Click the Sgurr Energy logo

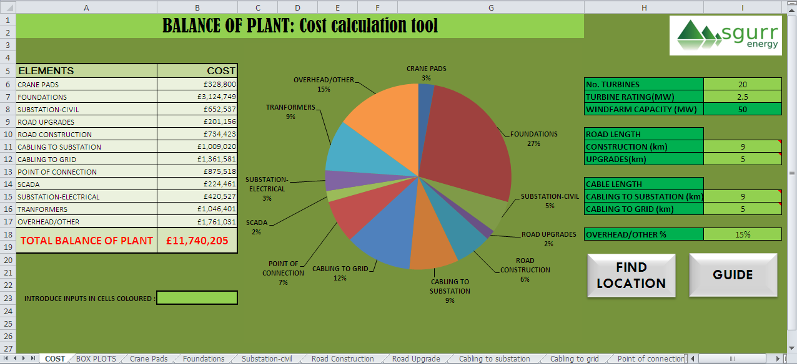[725, 36]
